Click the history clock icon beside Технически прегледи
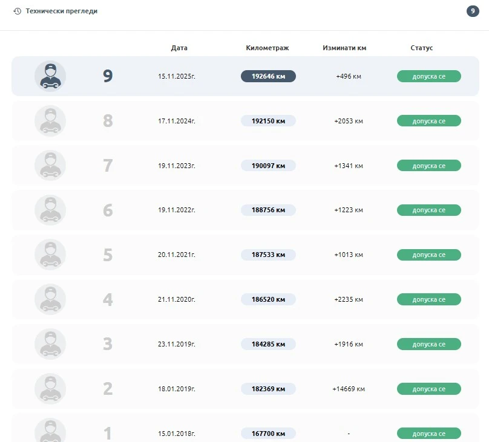The image size is (489, 442). [17, 11]
